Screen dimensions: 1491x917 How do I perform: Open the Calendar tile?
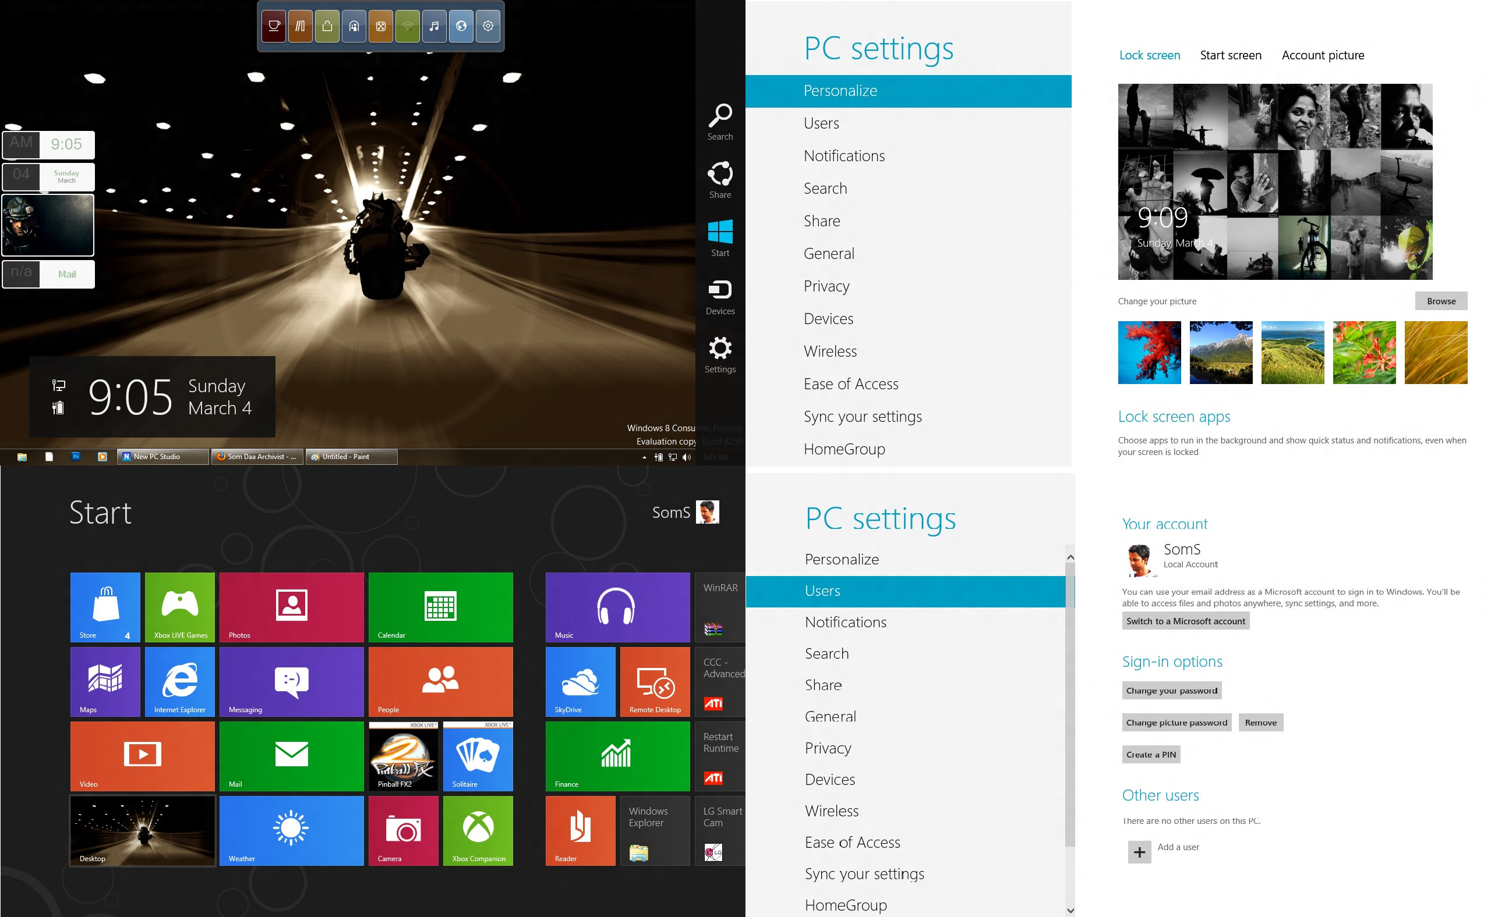[441, 607]
